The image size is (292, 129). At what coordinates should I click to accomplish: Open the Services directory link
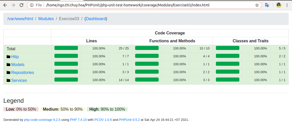tap(19, 81)
